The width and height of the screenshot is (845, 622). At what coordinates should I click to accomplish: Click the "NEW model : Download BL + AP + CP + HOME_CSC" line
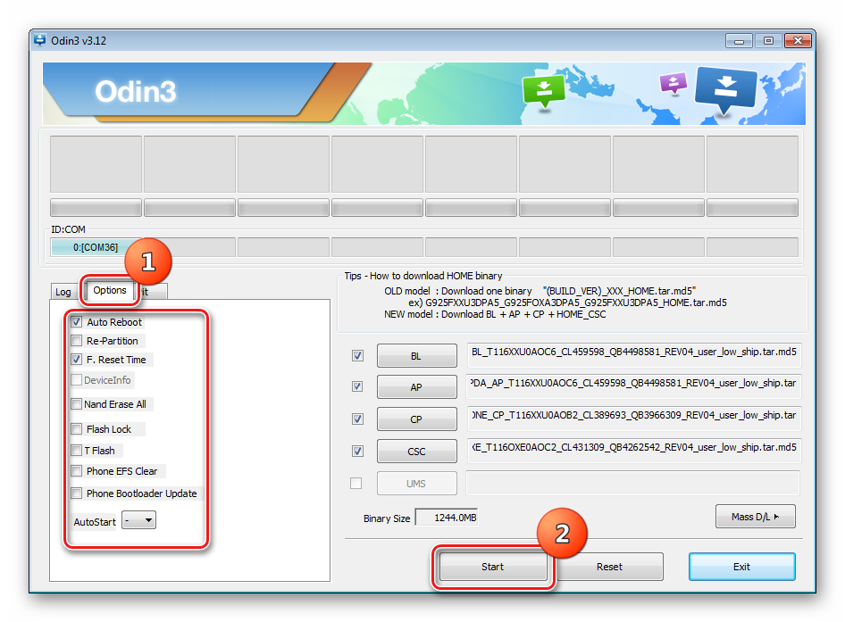click(x=495, y=314)
